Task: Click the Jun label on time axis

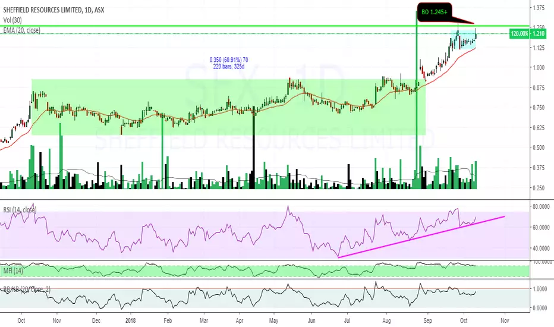Action: pos(311,320)
